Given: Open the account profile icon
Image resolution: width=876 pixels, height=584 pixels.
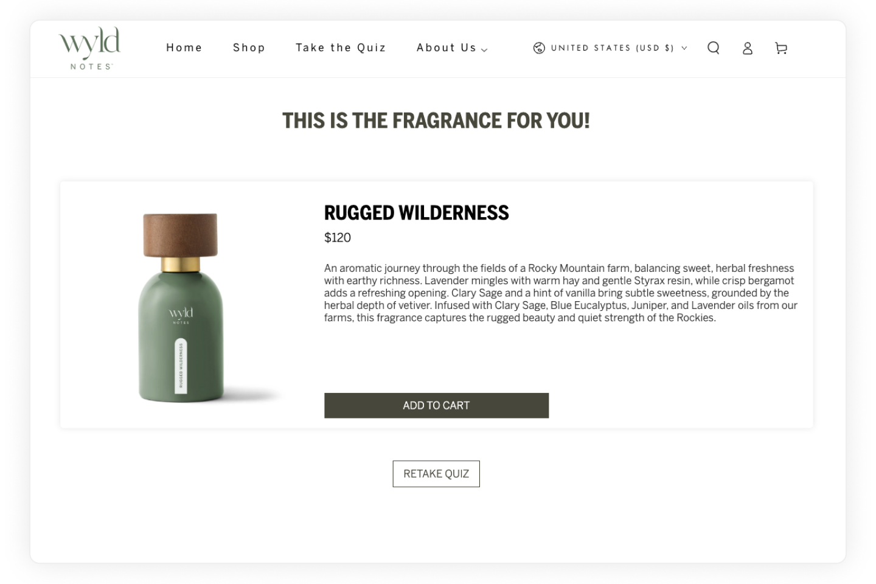Looking at the screenshot, I should pyautogui.click(x=748, y=48).
